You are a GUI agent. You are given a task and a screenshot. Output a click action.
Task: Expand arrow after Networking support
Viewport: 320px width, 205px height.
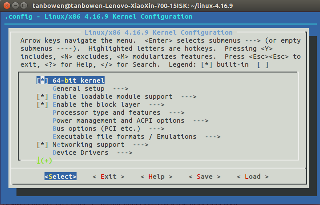141,145
